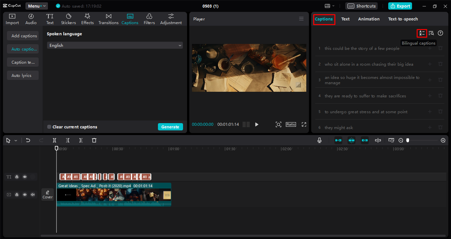
Task: Click the Record voiceover microphone icon
Action: 320,140
